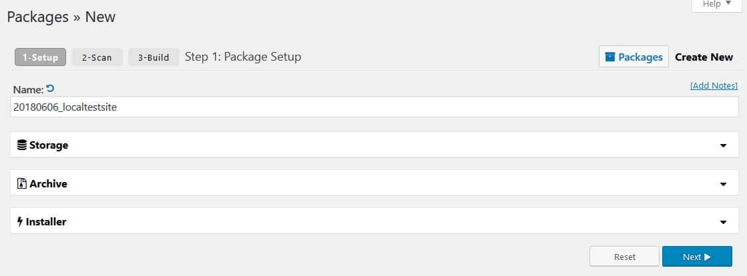Click the Storage database icon

coord(21,145)
